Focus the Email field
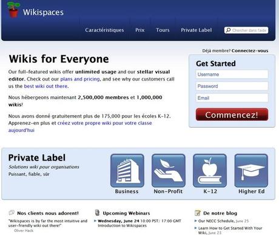The image size is (279, 235). pos(232,98)
